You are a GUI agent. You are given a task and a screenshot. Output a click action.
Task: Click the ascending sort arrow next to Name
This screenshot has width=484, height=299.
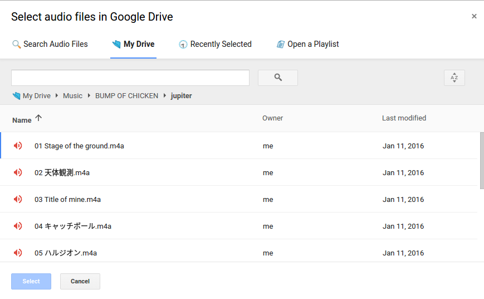click(x=38, y=118)
